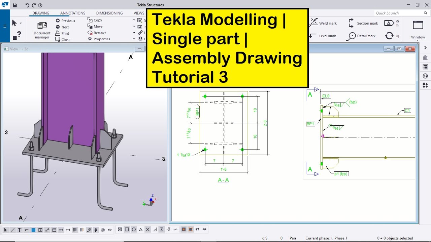
Task: Toggle the select lines switch
Action: (12, 230)
